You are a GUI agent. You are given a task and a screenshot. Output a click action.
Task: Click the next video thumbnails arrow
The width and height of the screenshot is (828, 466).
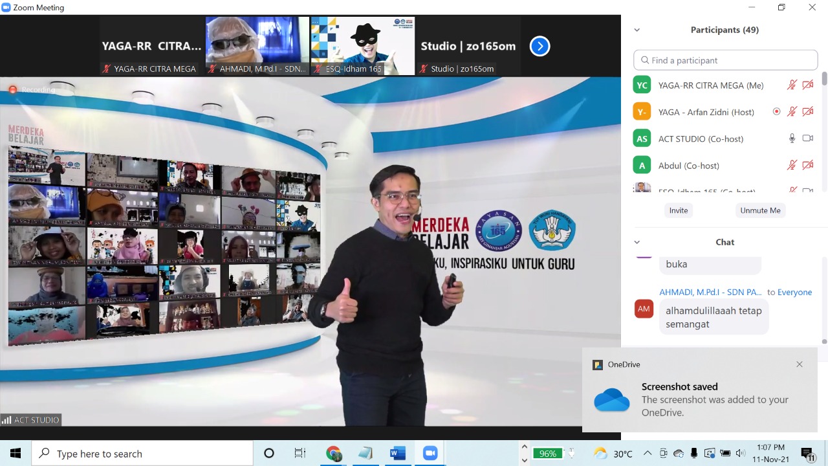coord(539,46)
